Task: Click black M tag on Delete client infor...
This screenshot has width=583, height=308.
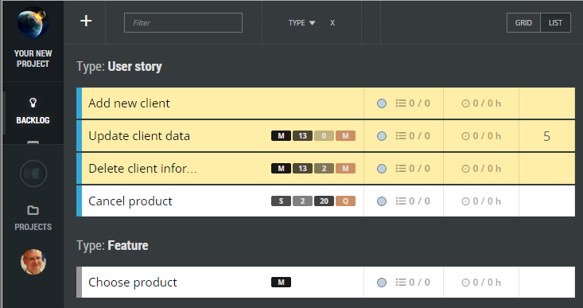Action: tap(281, 169)
